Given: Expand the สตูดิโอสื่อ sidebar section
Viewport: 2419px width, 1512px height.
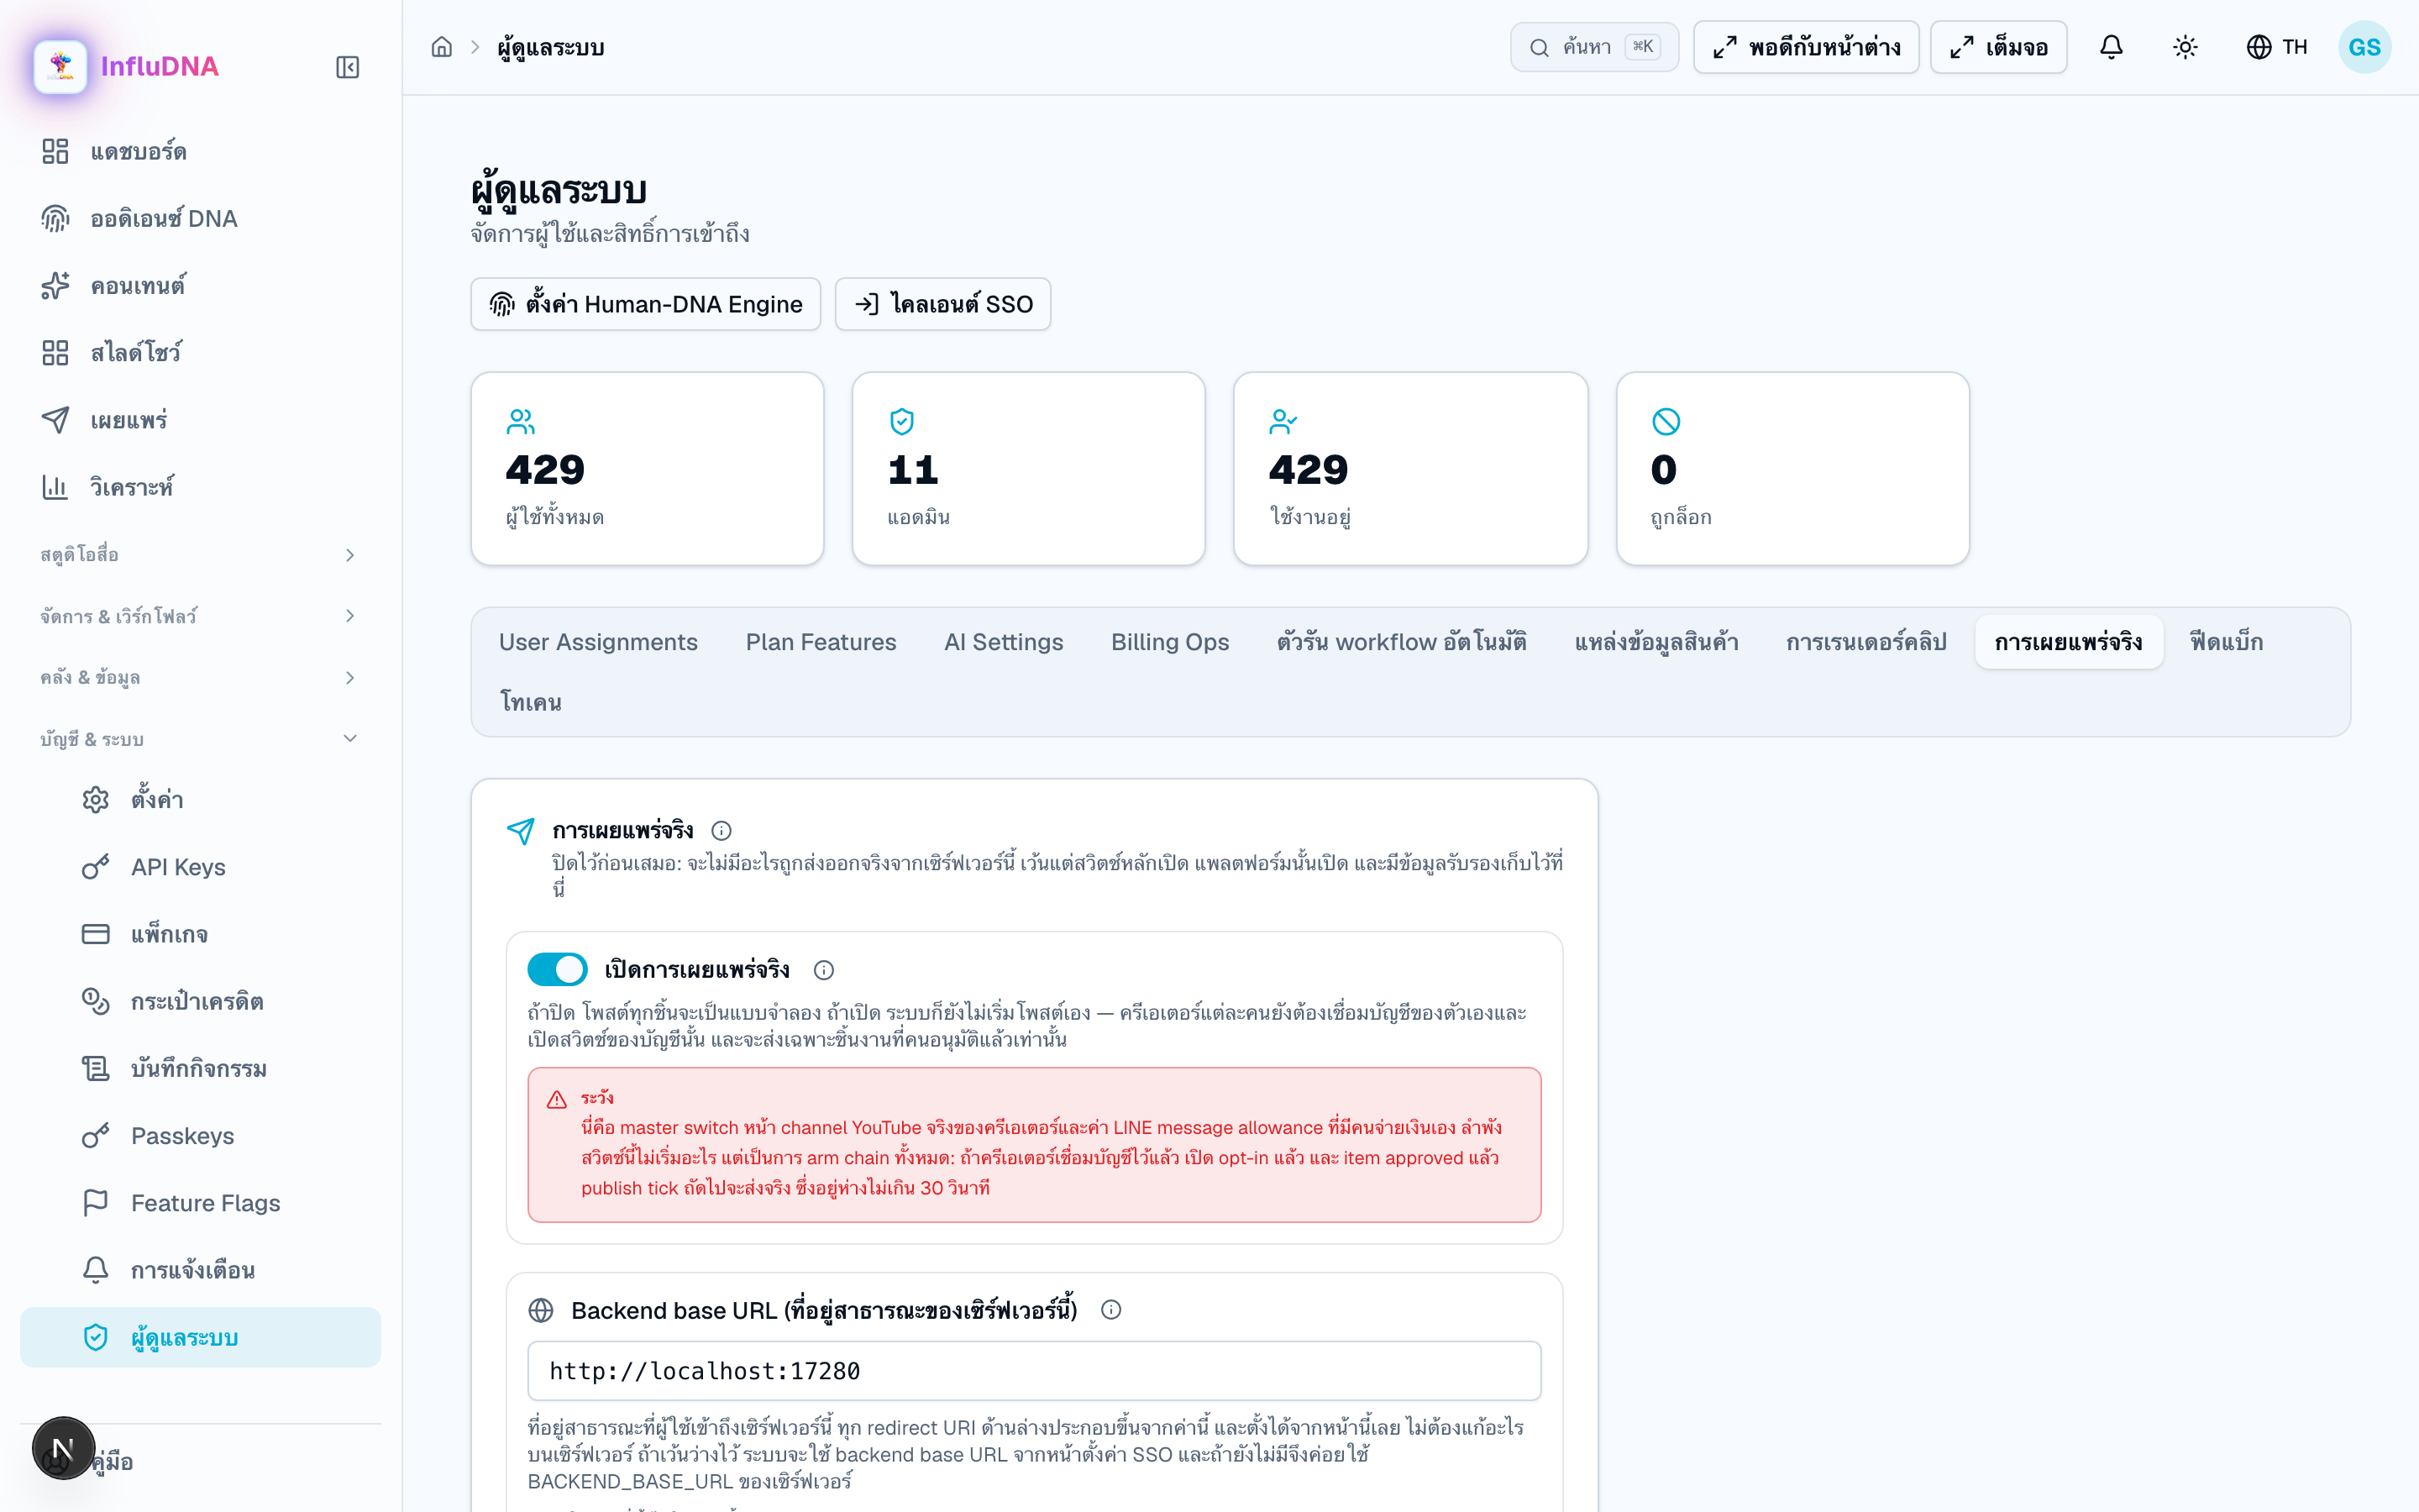Looking at the screenshot, I should point(198,554).
